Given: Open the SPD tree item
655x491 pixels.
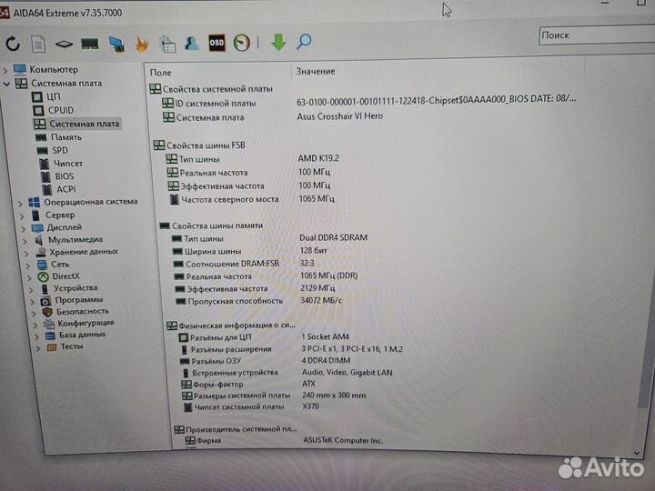Looking at the screenshot, I should [x=60, y=150].
